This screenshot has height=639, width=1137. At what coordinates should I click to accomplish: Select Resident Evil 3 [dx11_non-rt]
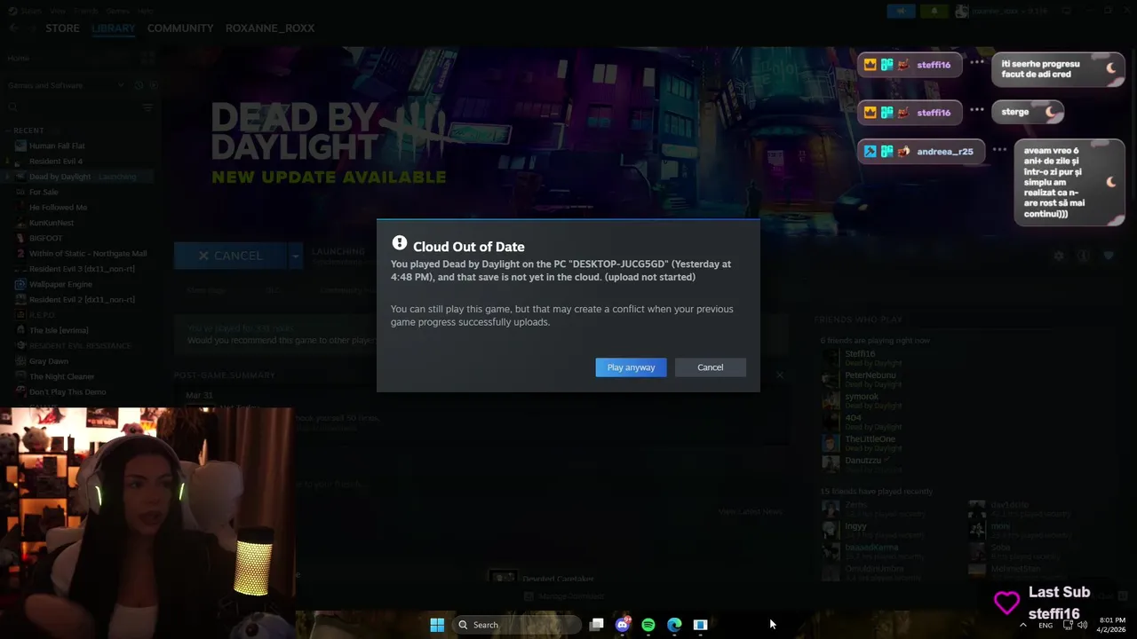[x=82, y=269]
